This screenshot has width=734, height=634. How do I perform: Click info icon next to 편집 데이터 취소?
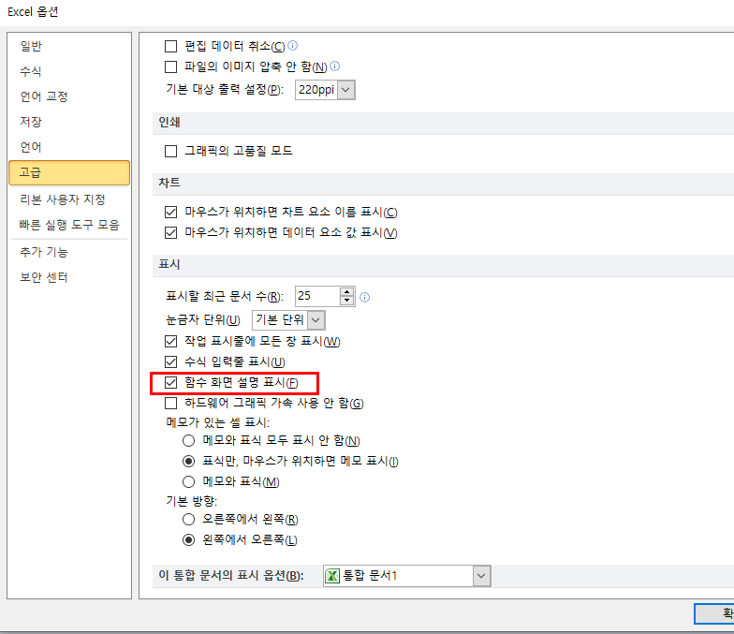tap(293, 45)
